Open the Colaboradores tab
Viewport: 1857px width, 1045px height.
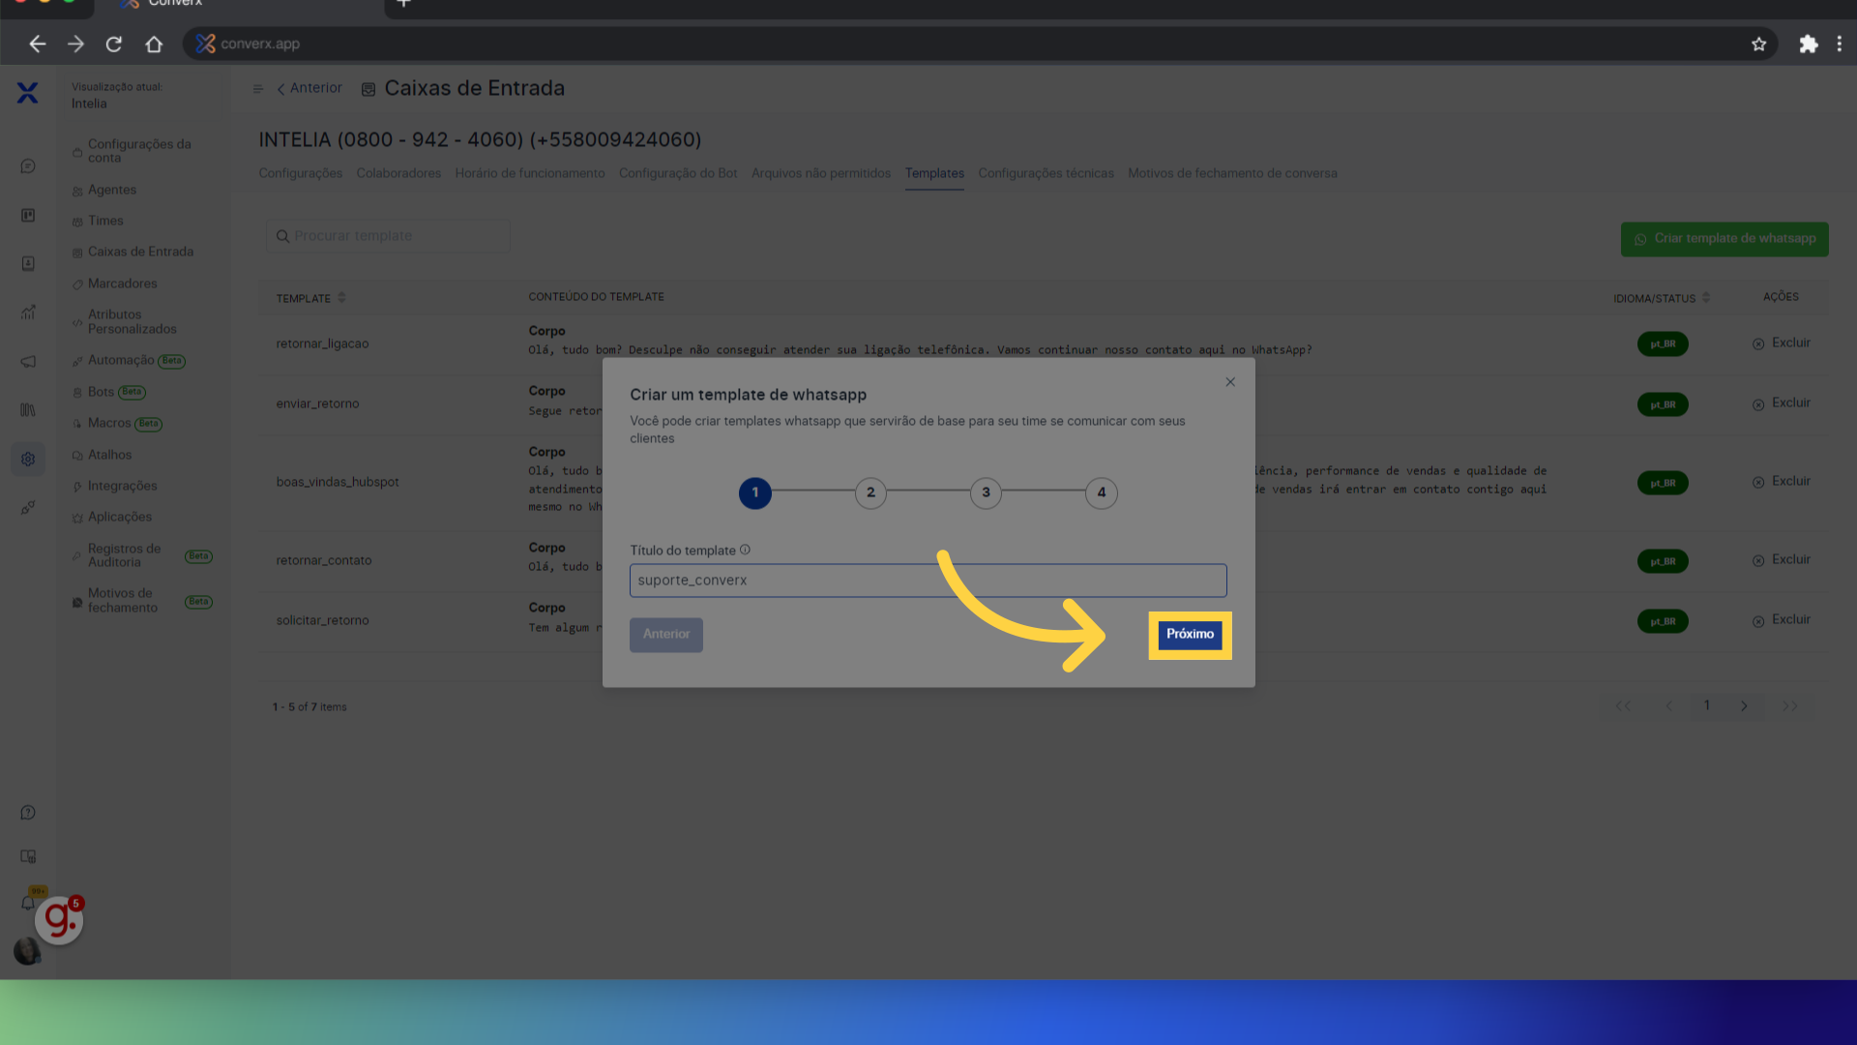pos(398,173)
